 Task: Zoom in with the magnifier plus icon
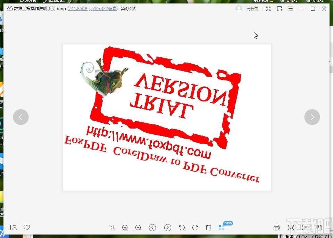(125, 228)
